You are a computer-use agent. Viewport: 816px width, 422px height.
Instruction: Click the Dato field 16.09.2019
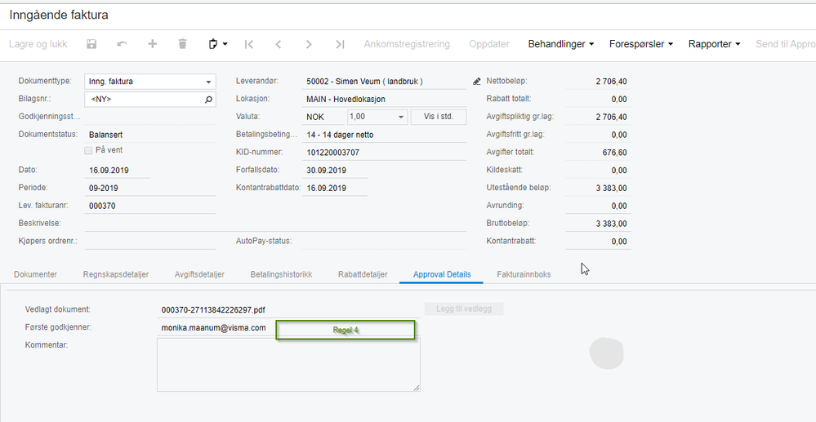(117, 170)
